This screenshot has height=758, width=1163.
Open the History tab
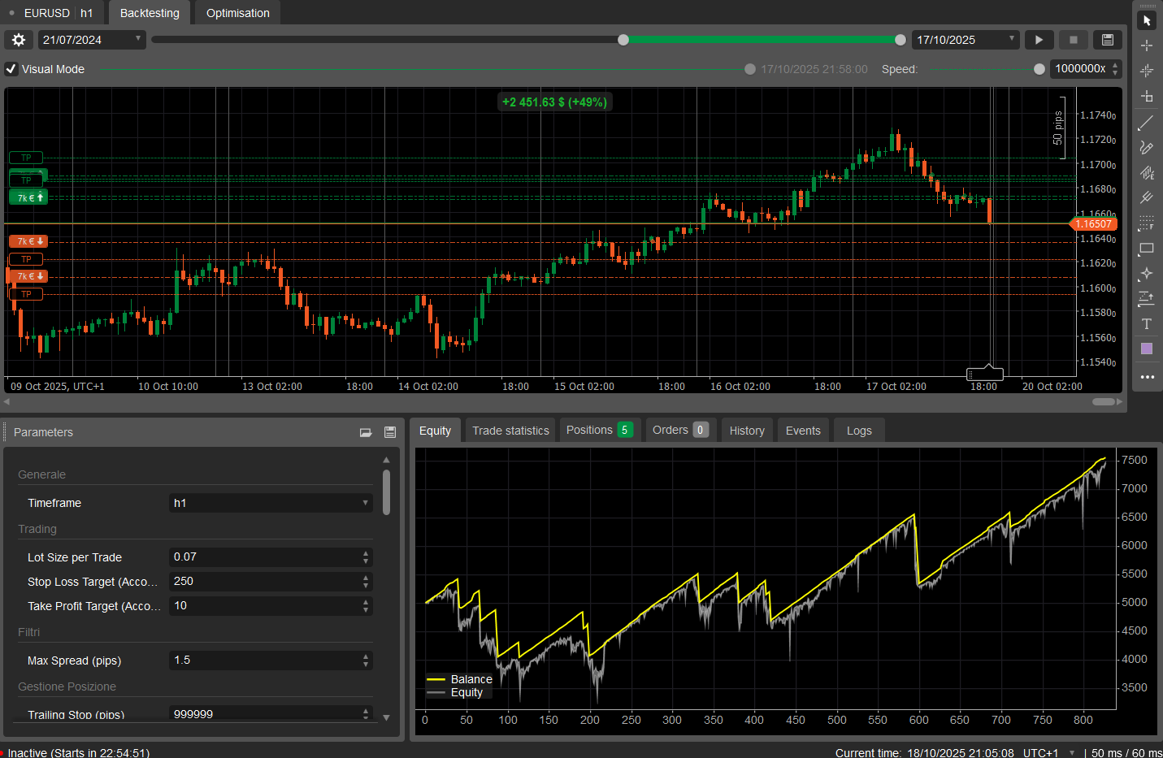(x=746, y=431)
